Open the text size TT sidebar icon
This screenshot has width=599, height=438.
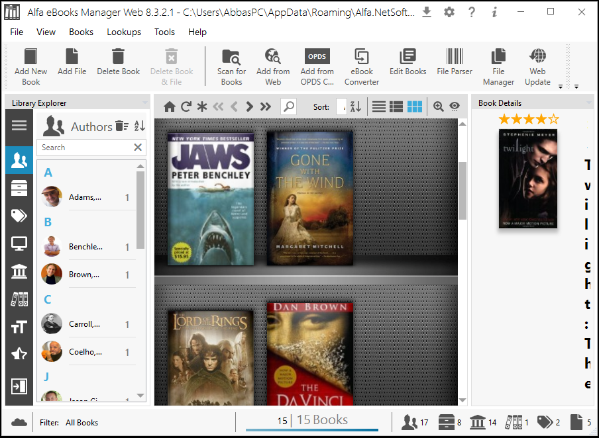click(19, 327)
